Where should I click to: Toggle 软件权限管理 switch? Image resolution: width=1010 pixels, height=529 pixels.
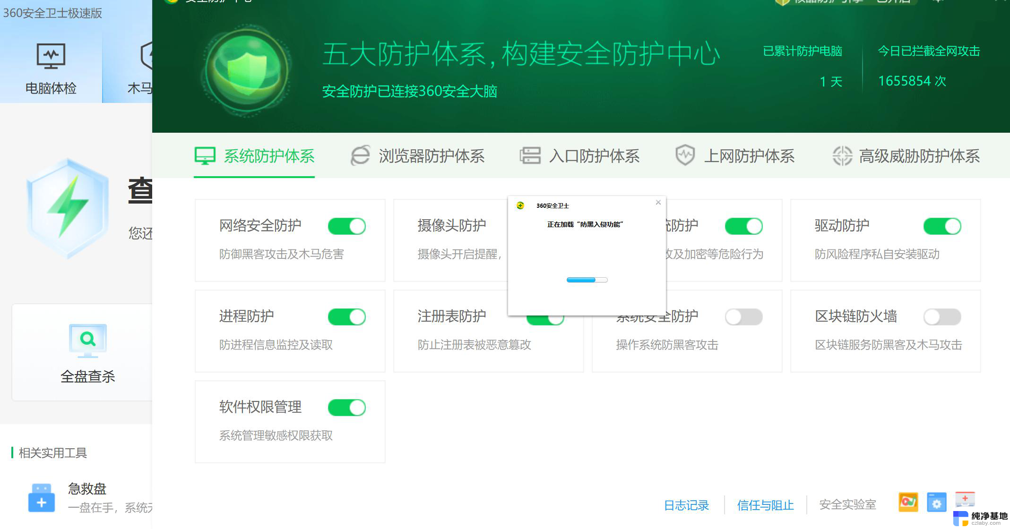click(347, 408)
